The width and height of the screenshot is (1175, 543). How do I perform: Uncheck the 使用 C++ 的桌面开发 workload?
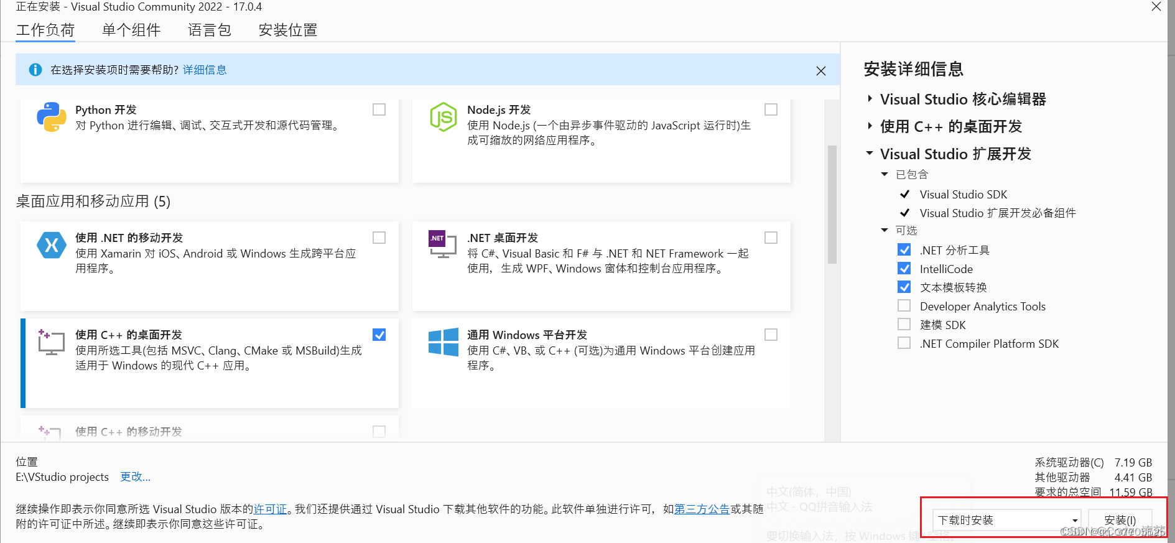379,335
